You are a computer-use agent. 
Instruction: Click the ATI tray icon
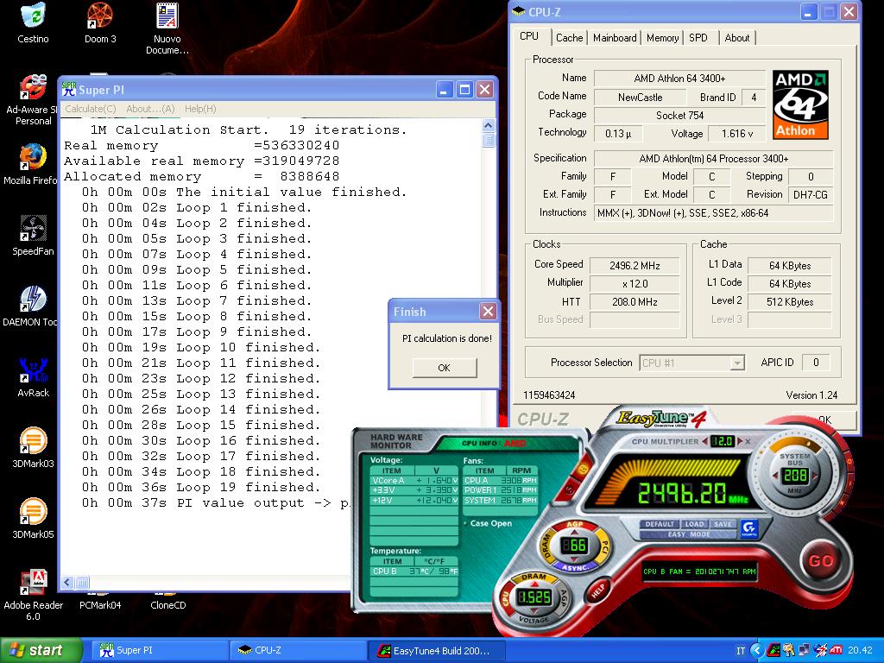coord(836,650)
